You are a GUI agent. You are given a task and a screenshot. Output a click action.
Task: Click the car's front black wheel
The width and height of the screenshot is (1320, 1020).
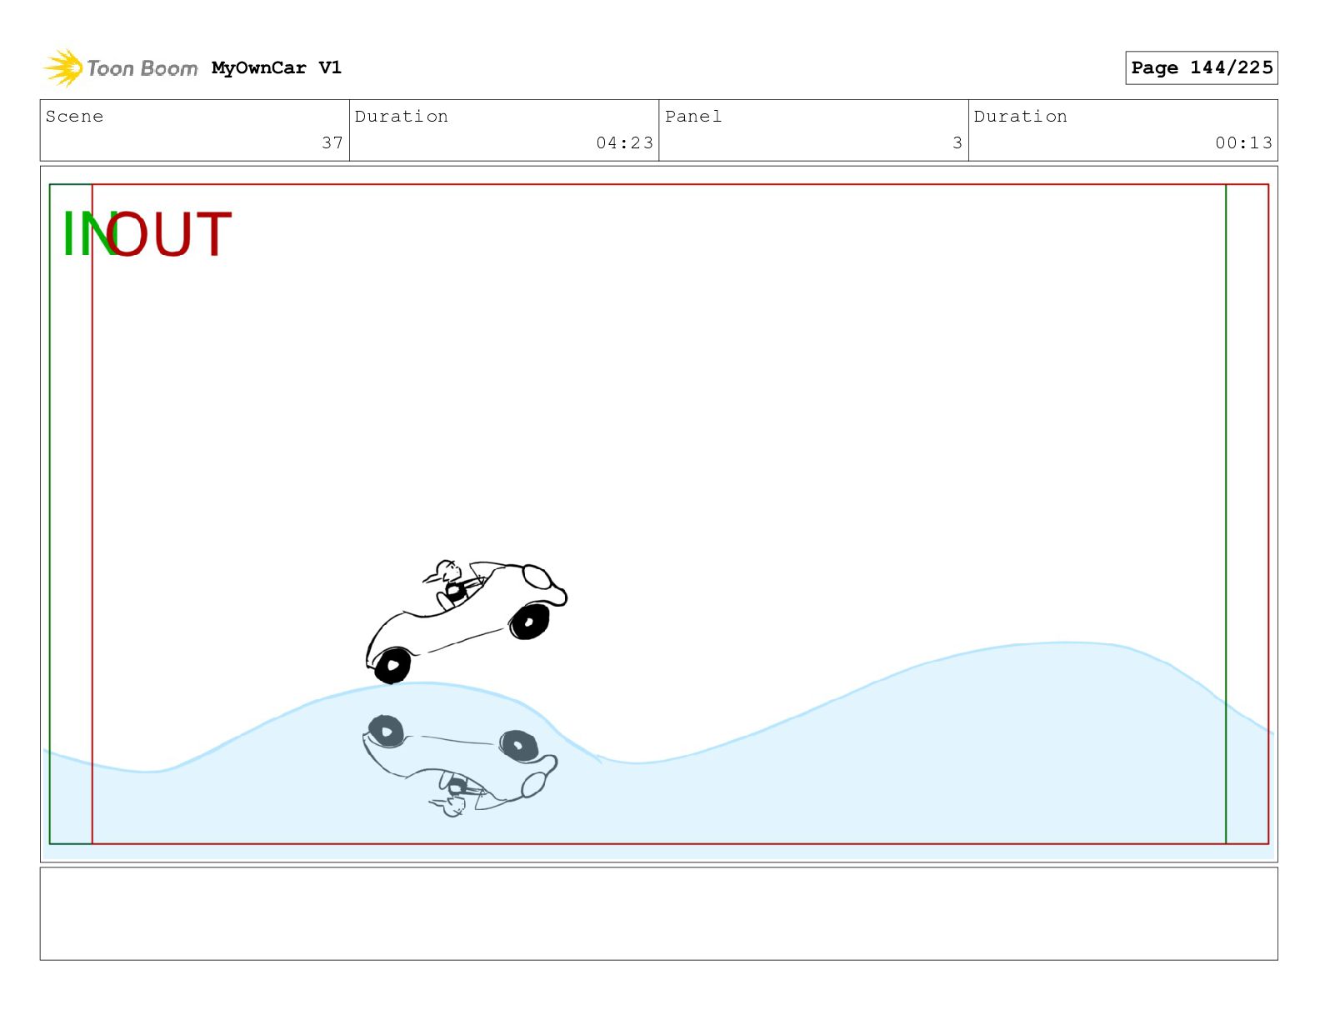pos(529,622)
